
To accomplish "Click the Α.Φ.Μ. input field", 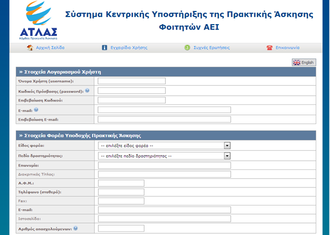I will 121,183.
